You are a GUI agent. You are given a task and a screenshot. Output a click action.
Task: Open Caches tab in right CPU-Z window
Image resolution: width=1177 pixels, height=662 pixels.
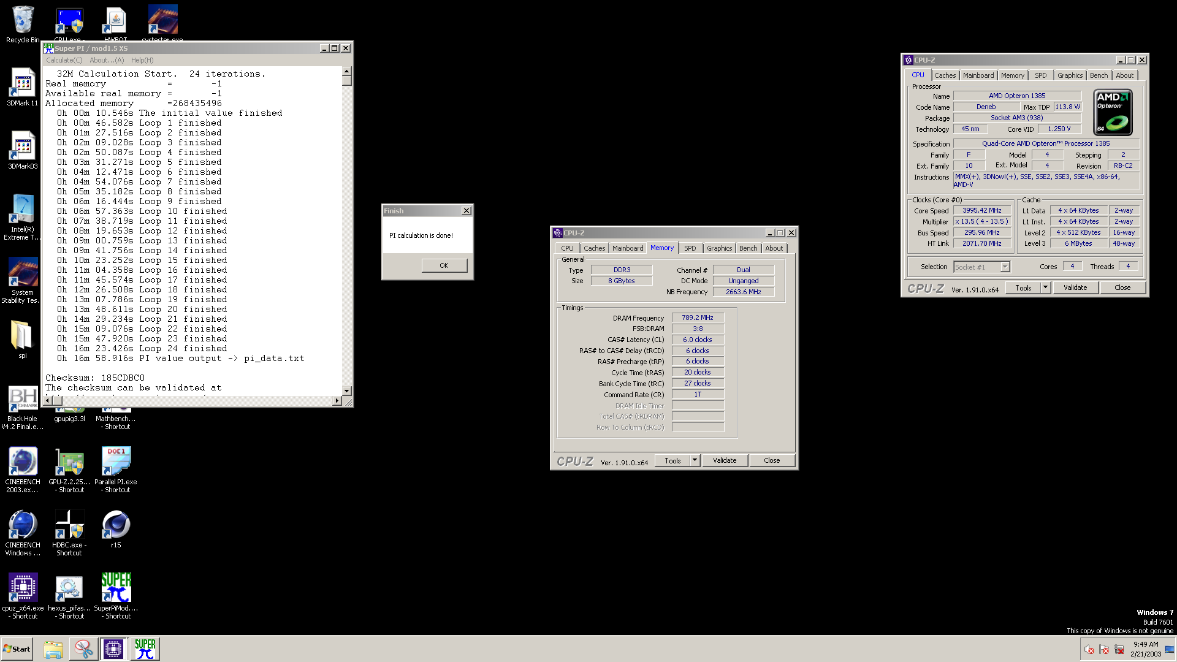coord(945,75)
